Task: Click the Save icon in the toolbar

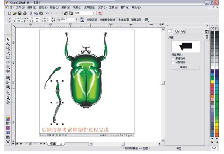Action: point(20,13)
